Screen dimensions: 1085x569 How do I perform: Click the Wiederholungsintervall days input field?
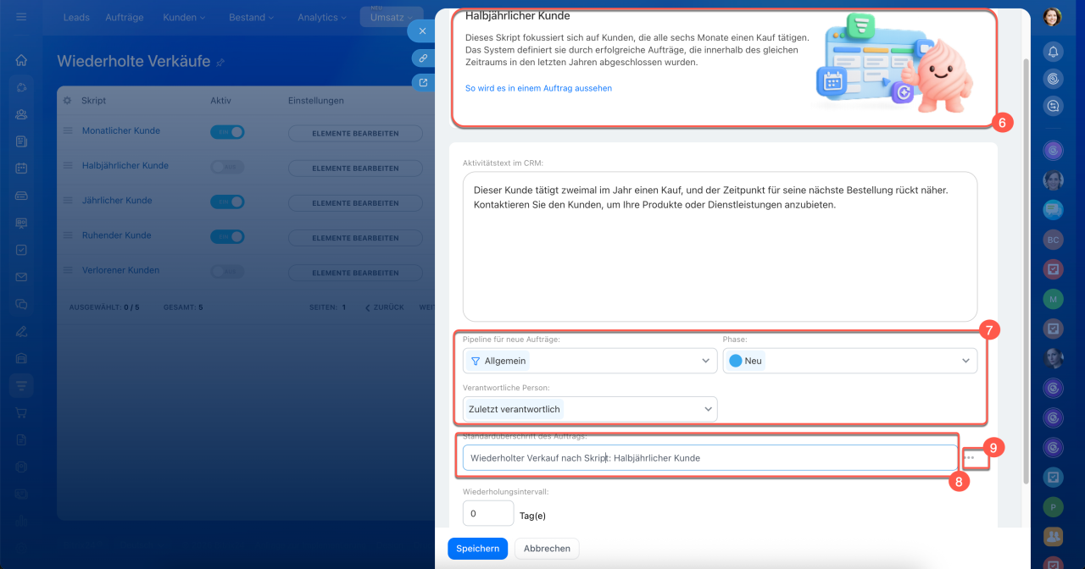tap(488, 513)
